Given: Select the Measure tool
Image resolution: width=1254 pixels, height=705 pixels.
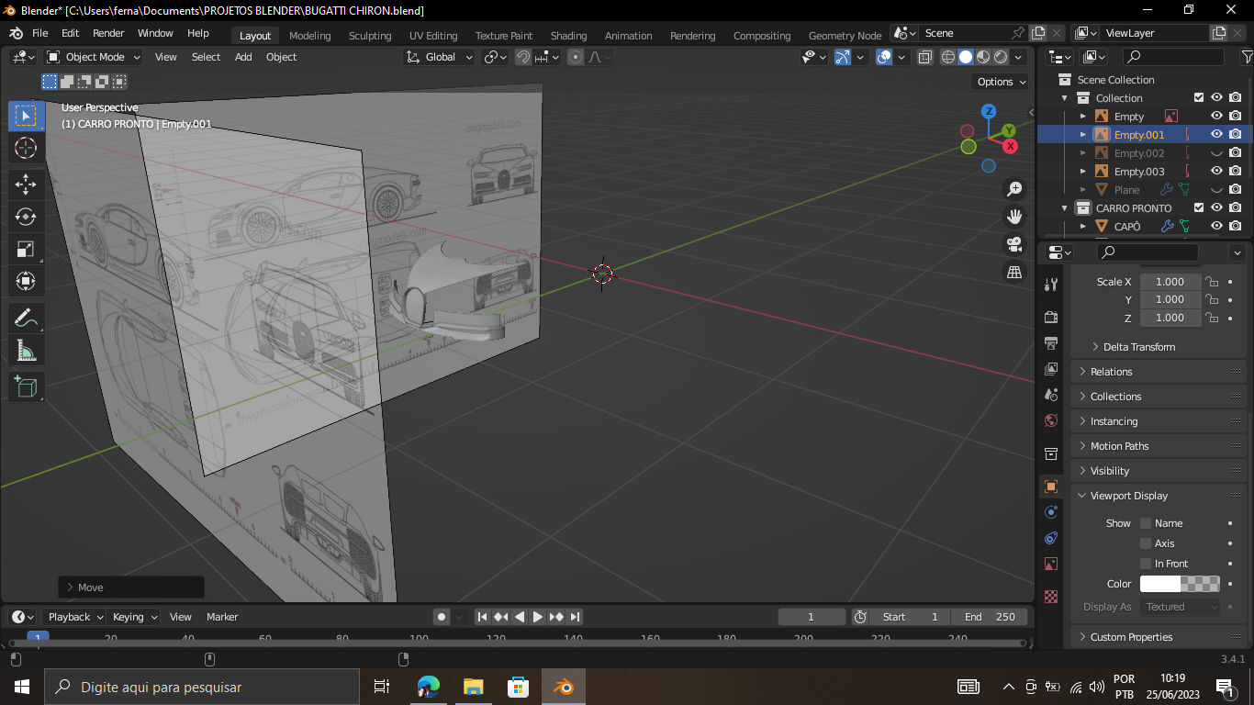Looking at the screenshot, I should 26,351.
